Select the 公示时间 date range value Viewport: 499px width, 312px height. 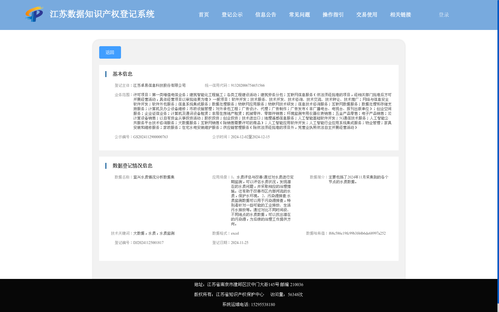(250, 137)
